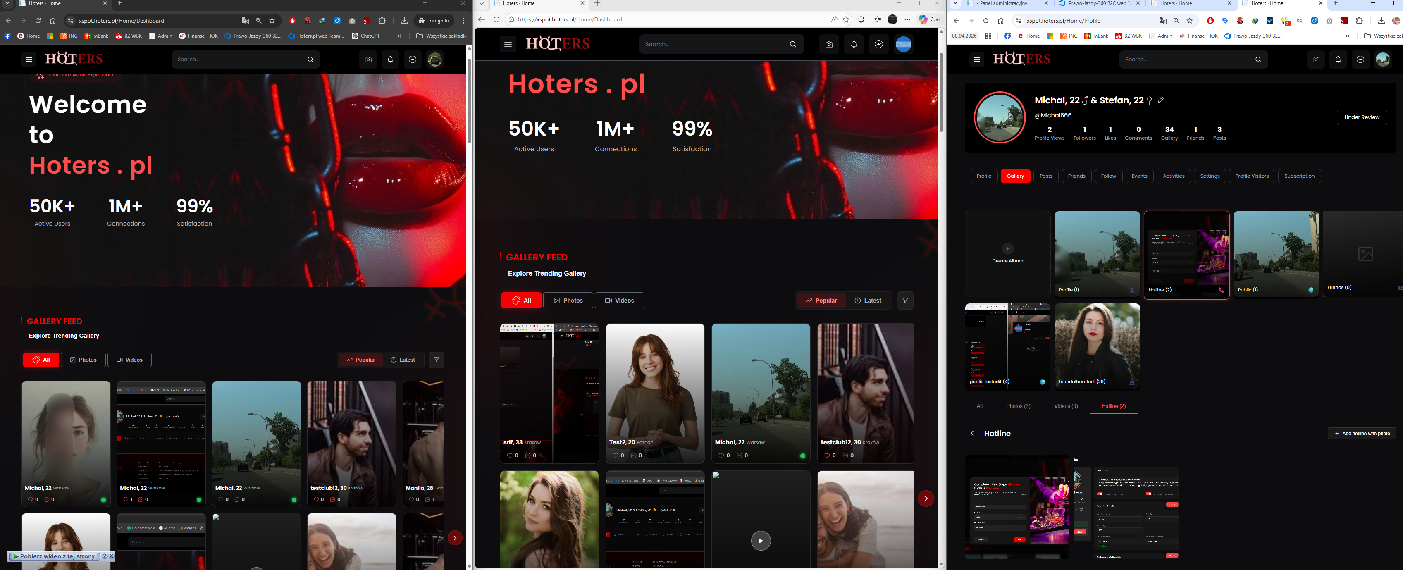1403x570 pixels.
Task: Click Pobierz wideo z tej strony button
Action: 54,556
